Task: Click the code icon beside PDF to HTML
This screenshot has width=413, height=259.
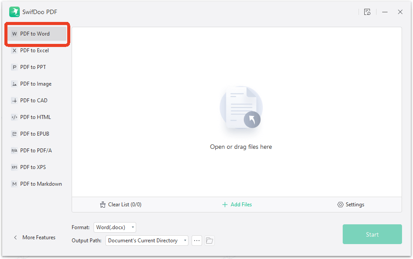Action: point(14,117)
